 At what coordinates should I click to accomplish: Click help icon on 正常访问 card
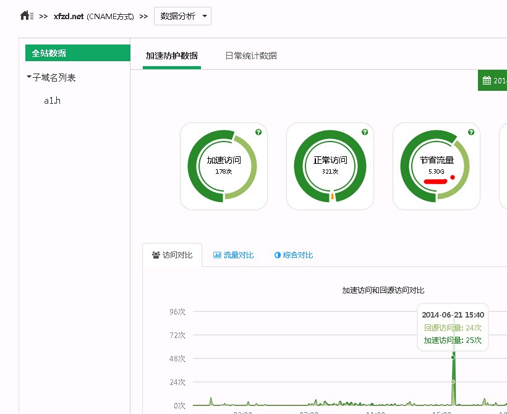[365, 132]
